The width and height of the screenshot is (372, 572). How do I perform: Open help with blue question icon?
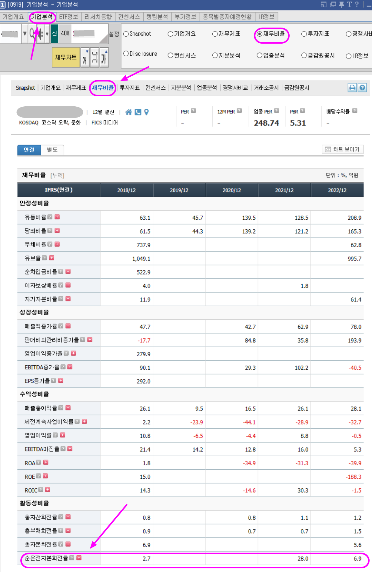pos(362,88)
